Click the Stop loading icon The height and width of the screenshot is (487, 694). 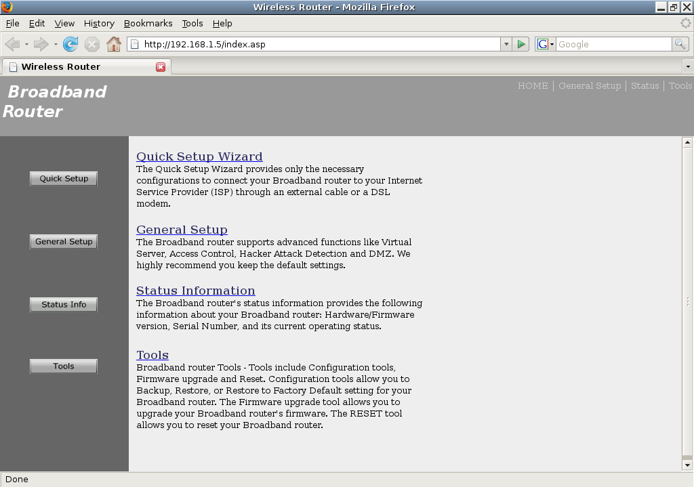92,44
